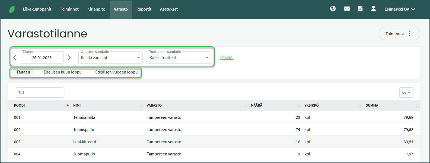The height and width of the screenshot is (163, 430).
Task: Click the document icon in header
Action: [360, 9]
